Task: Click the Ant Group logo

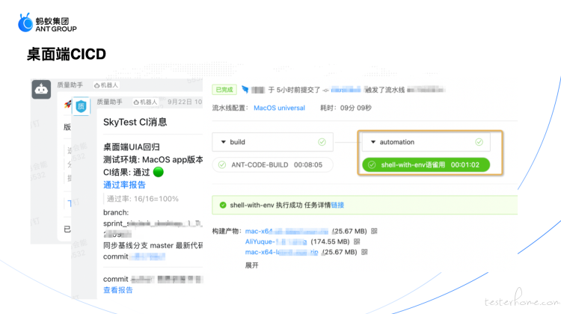Action: point(47,23)
